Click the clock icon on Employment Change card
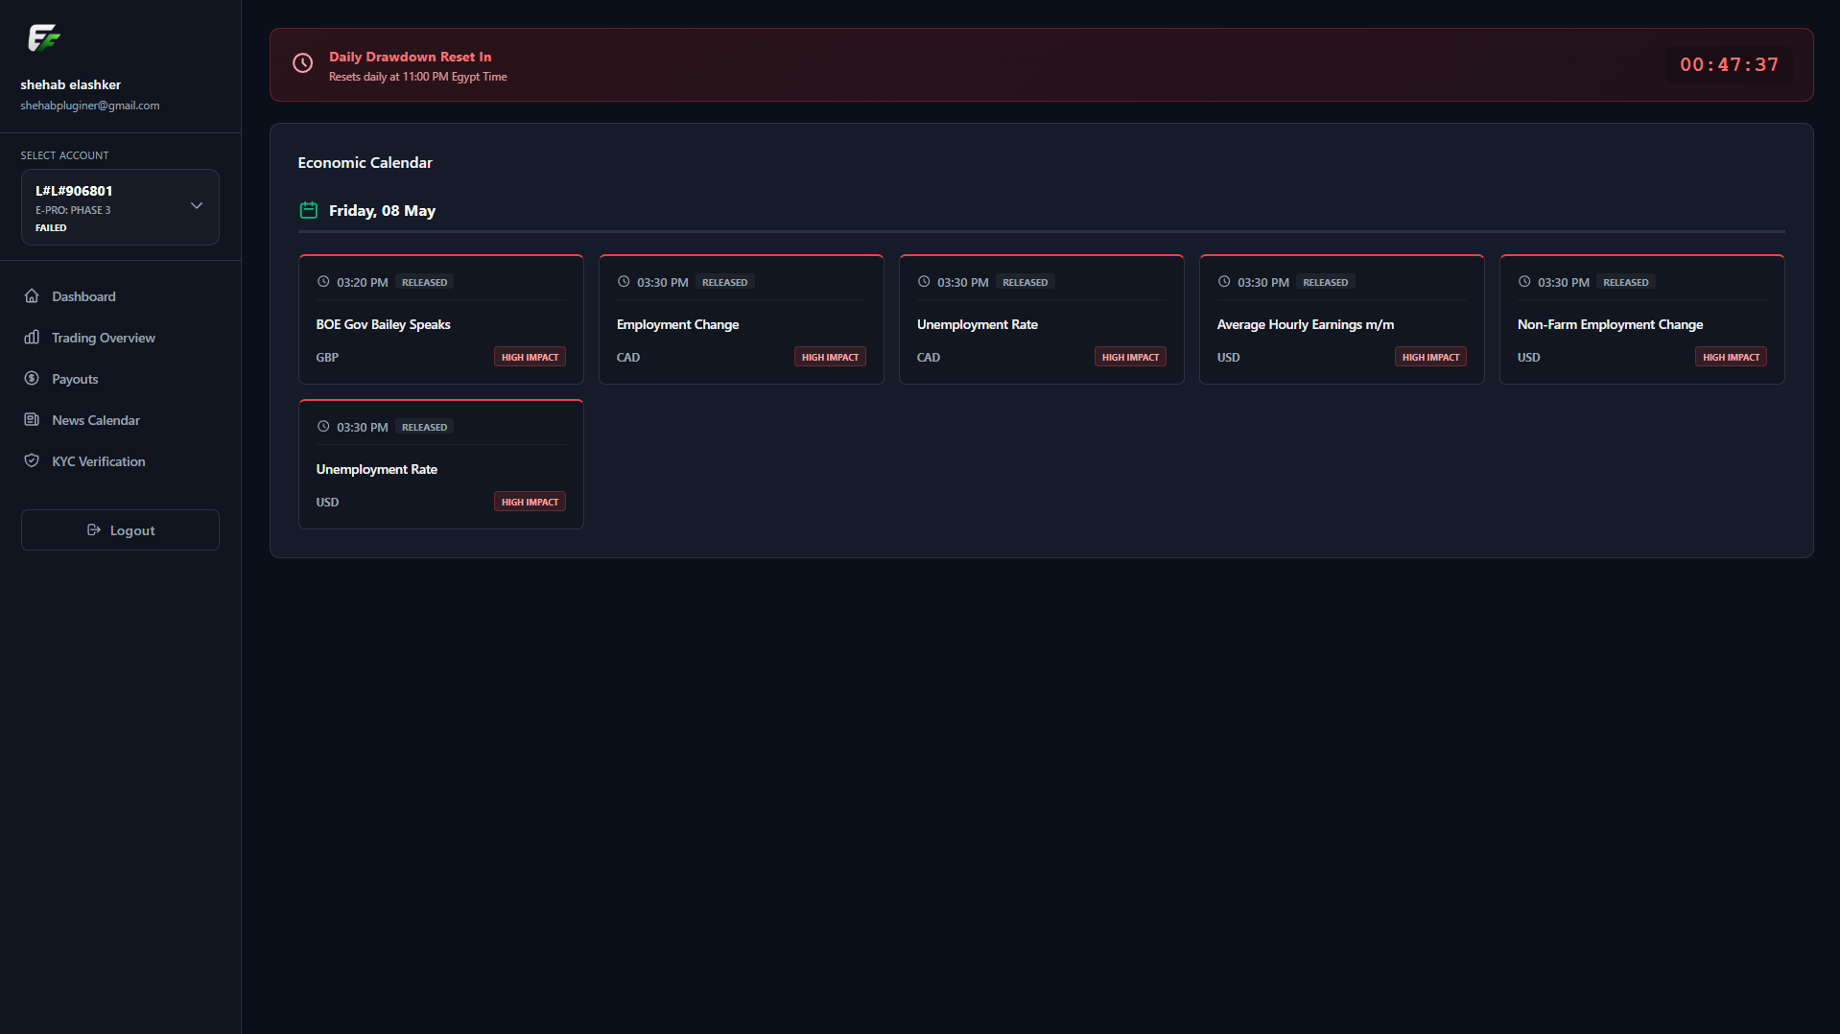Image resolution: width=1840 pixels, height=1034 pixels. (x=624, y=282)
